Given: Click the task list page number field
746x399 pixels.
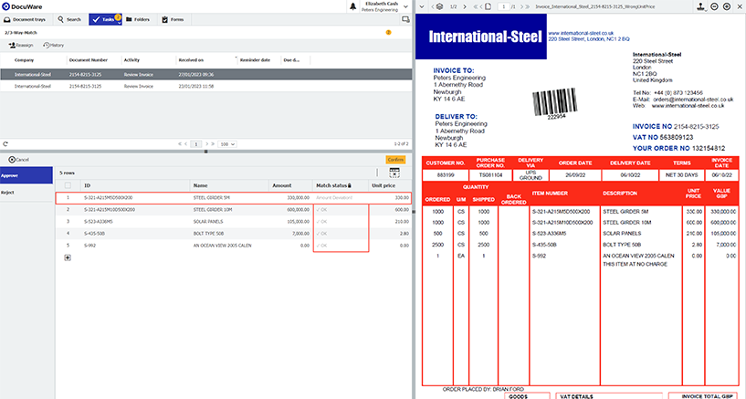Looking at the screenshot, I should click(x=196, y=143).
